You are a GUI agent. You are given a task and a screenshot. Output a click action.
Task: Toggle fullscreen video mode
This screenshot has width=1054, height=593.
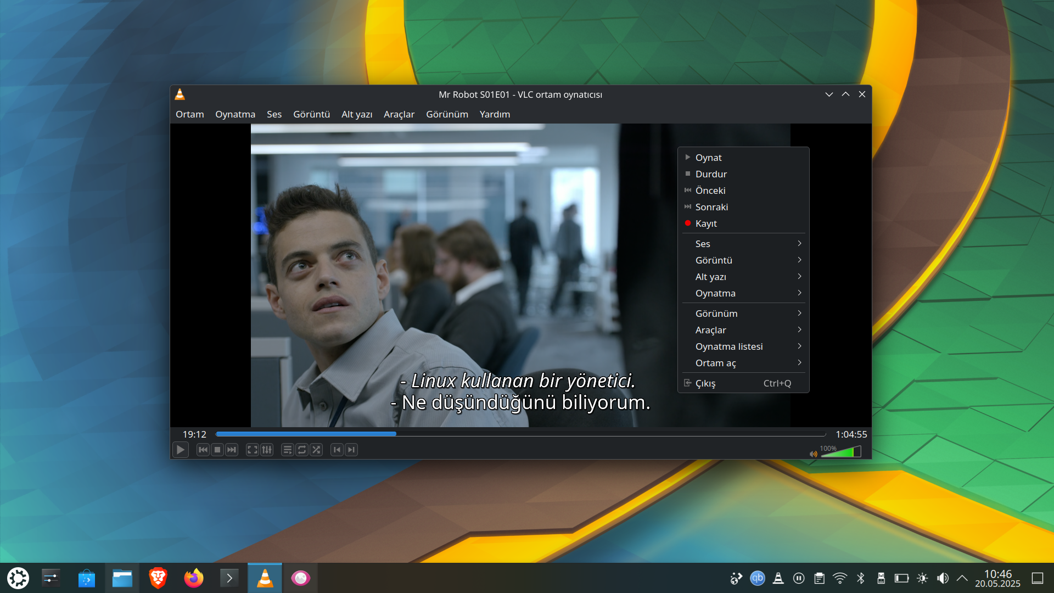(x=253, y=450)
